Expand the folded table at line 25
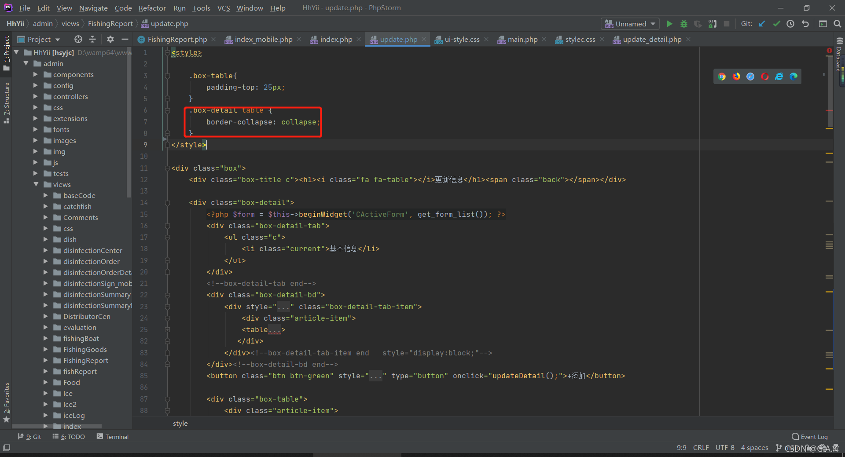Screen dimensions: 845x457 pos(167,329)
